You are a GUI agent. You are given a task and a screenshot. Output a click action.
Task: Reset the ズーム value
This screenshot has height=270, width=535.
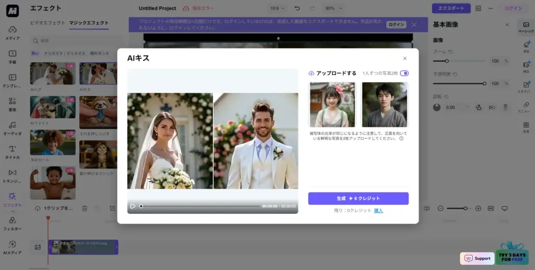click(x=450, y=52)
